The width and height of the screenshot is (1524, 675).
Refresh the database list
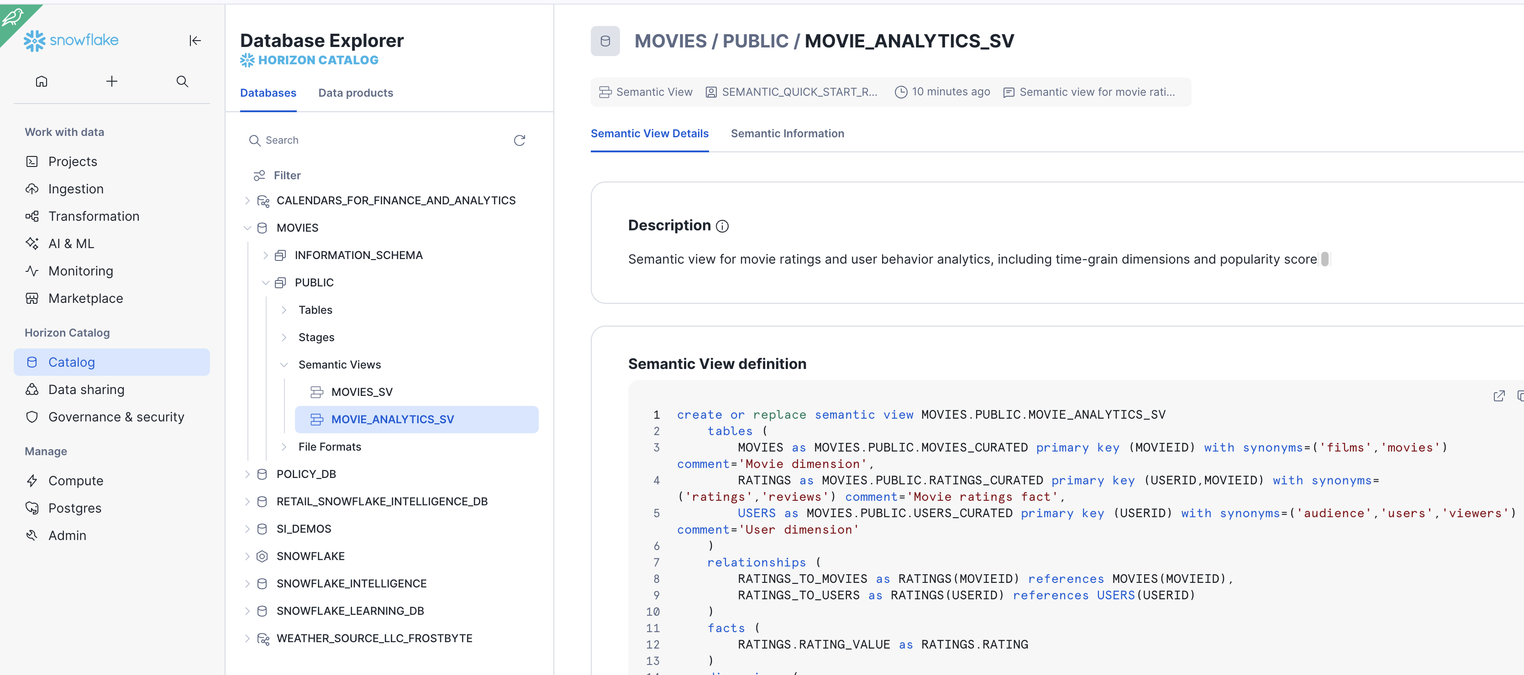[x=520, y=140]
